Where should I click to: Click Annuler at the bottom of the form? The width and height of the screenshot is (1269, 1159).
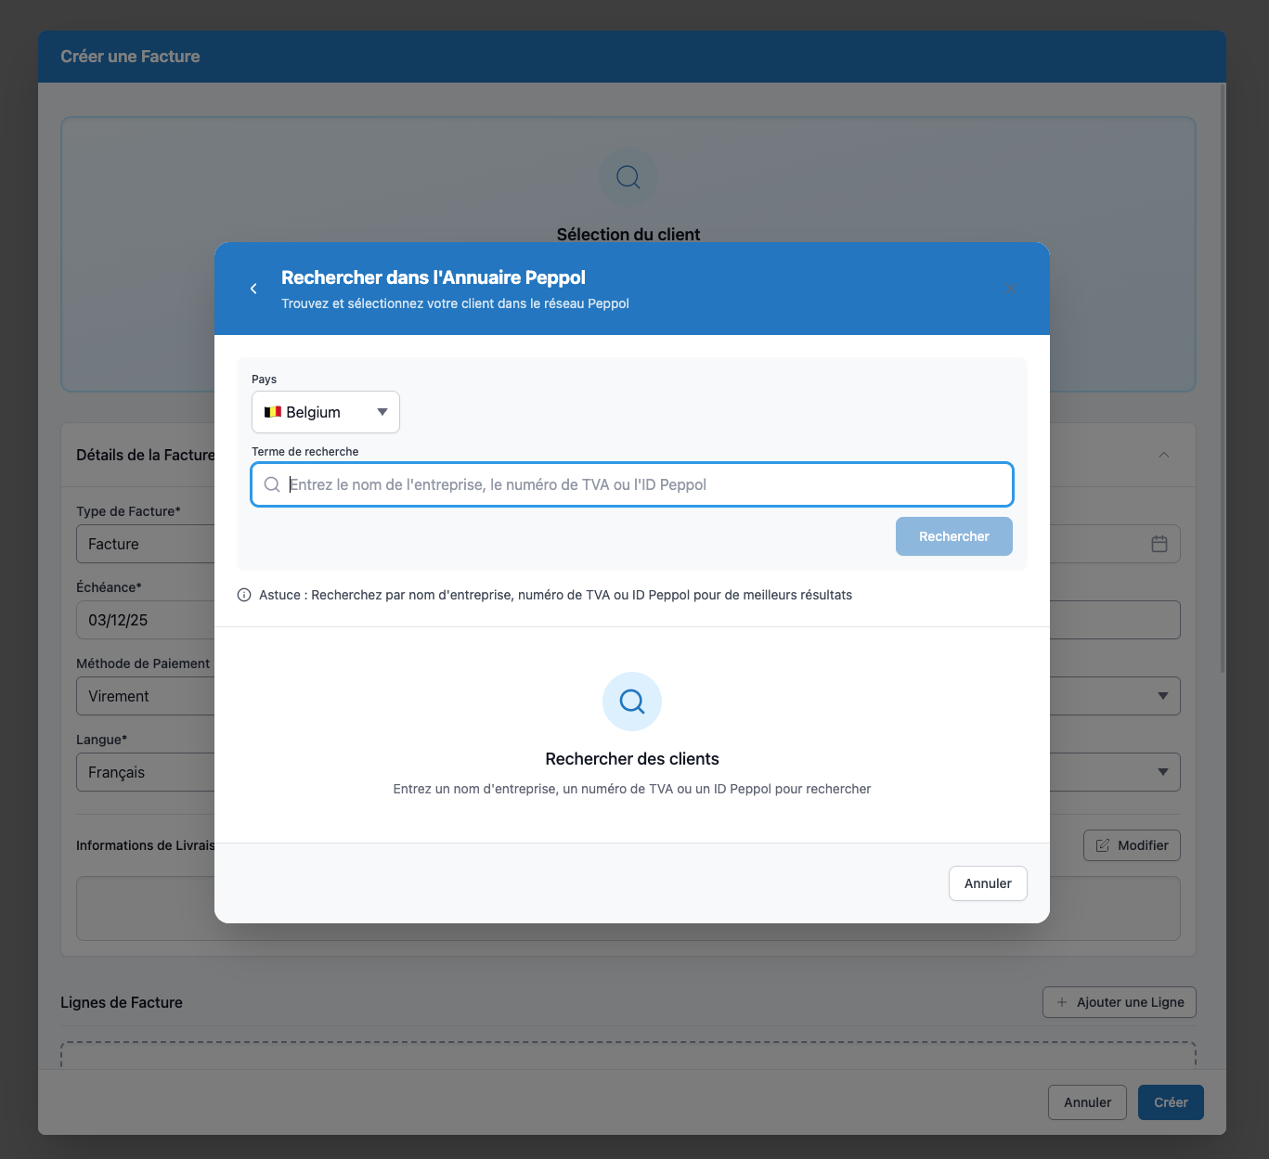(1086, 1102)
